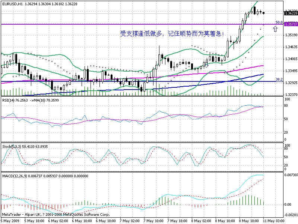
Task: Click the 5 May 2009 date label
Action: point(10,221)
